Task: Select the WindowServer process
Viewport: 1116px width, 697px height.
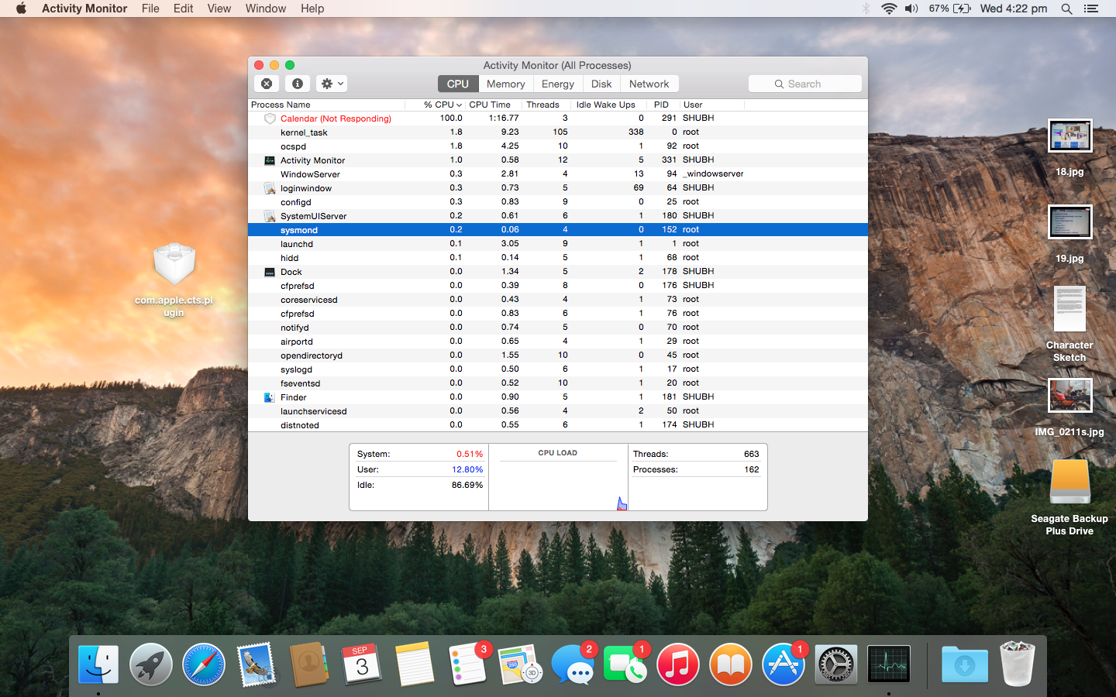Action: (x=558, y=174)
